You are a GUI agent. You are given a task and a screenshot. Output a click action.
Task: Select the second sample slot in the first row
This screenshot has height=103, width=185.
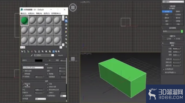(x=33, y=21)
